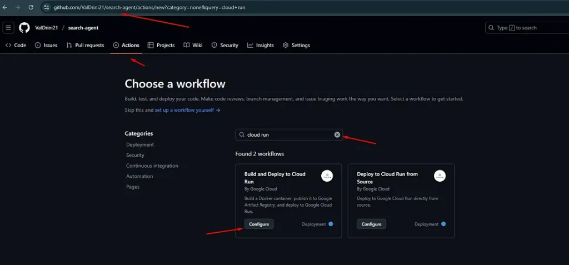Click Google Cloud logo on Deploy from Source card
This screenshot has width=569, height=265.
[x=440, y=176]
